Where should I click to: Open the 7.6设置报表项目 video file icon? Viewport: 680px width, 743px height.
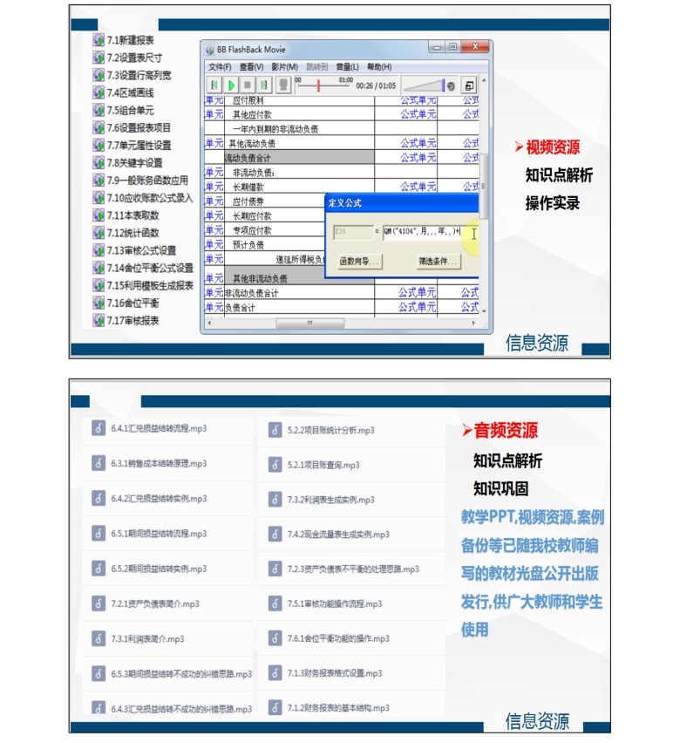point(99,127)
